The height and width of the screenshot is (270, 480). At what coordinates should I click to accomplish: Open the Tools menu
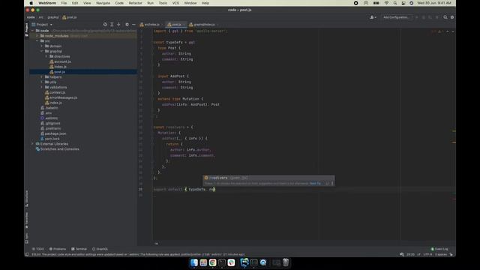[x=163, y=3]
